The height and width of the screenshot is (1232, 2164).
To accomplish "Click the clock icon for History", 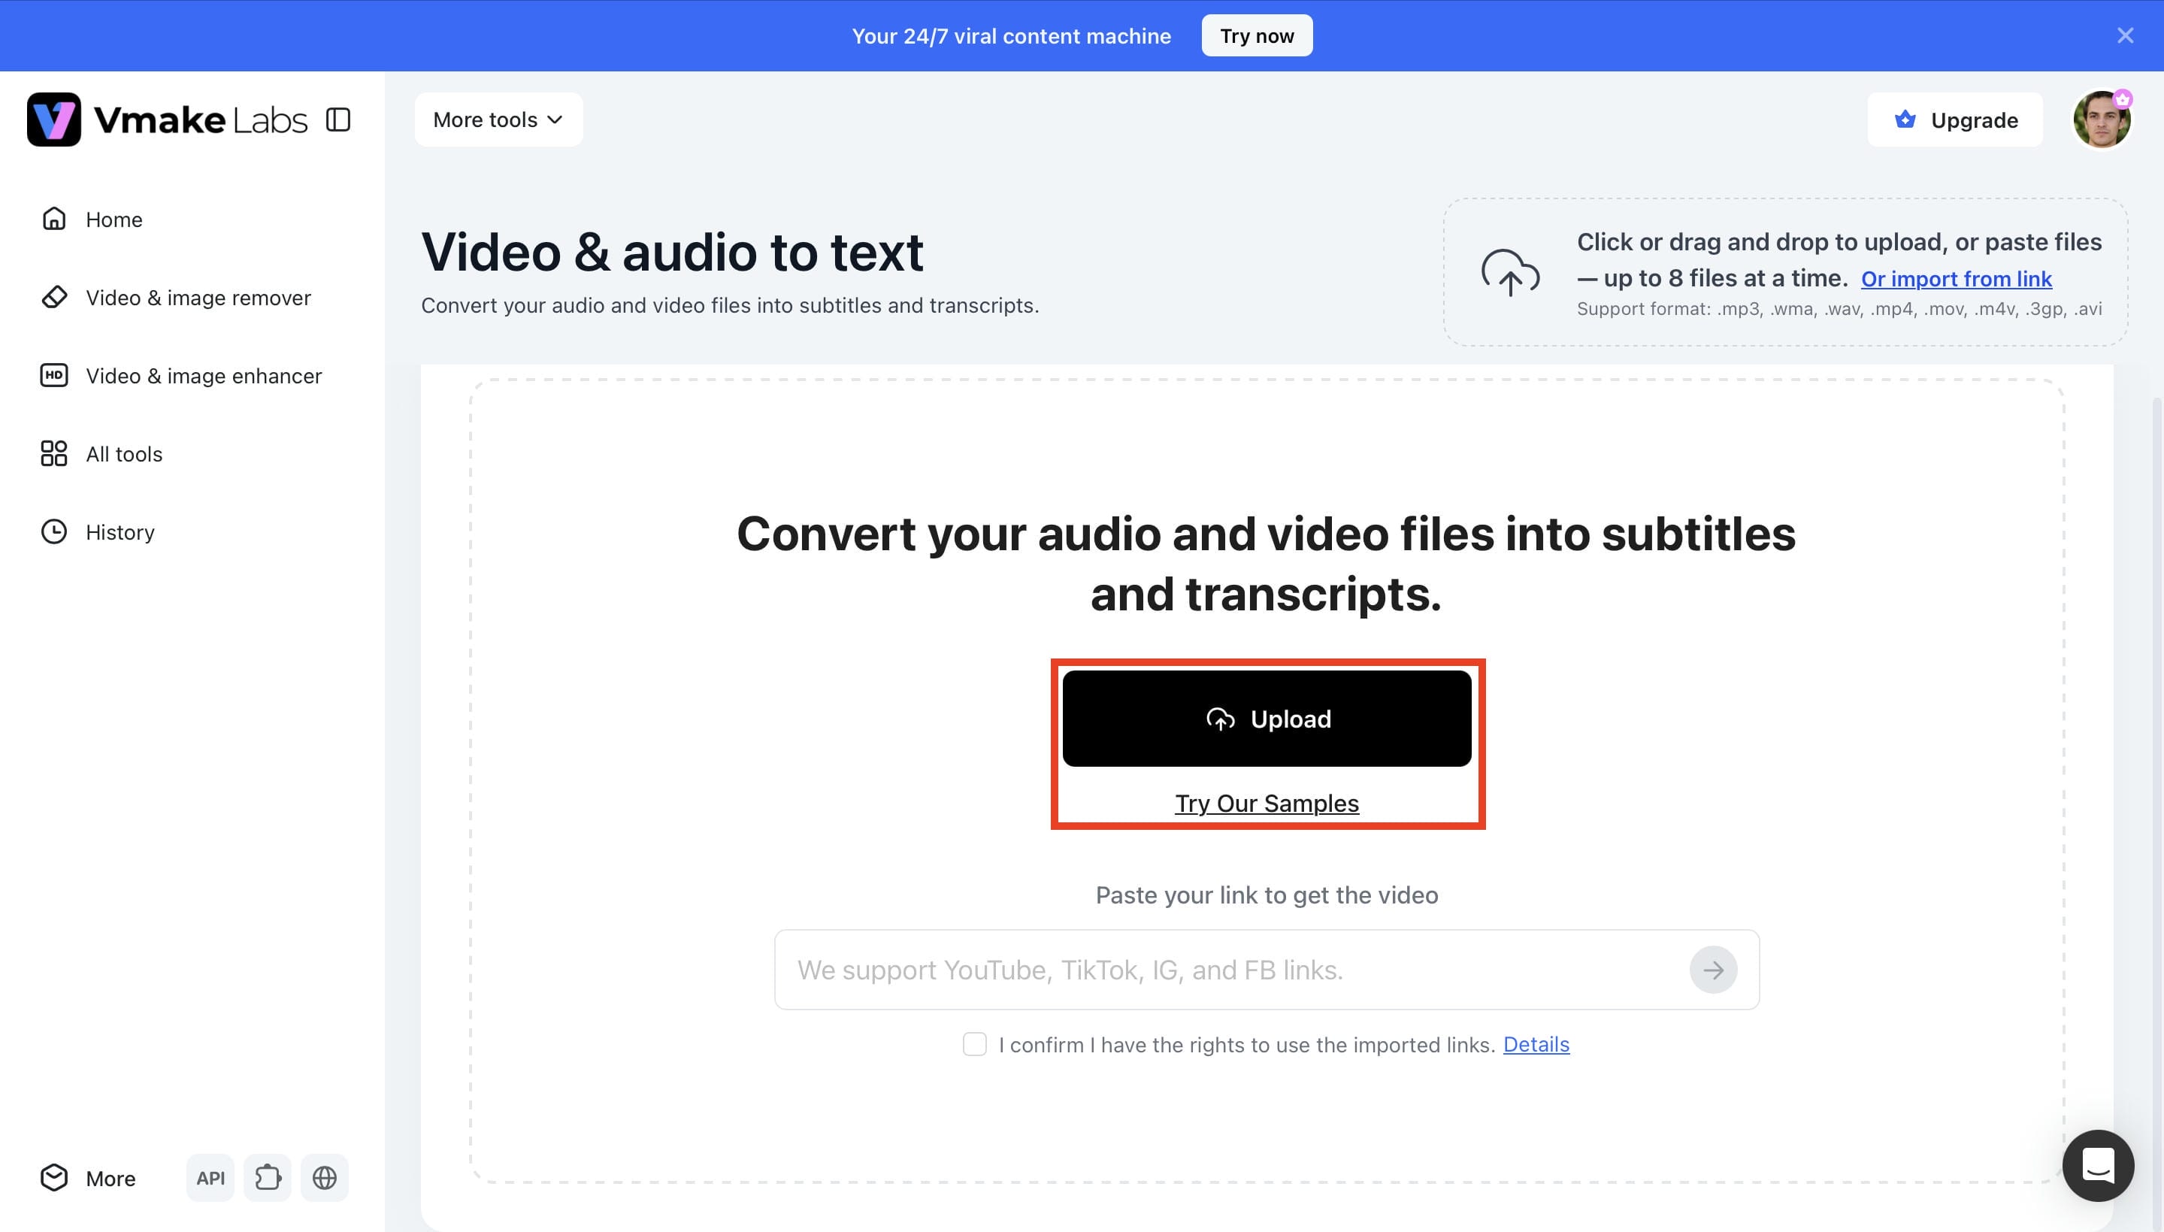I will 54,531.
